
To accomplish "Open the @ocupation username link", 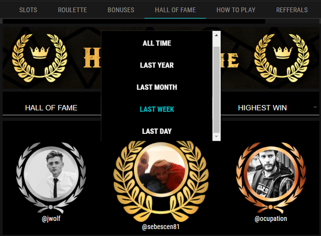I will pyautogui.click(x=271, y=218).
